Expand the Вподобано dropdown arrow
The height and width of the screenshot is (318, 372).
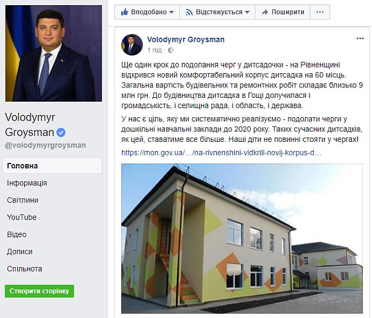pos(172,12)
